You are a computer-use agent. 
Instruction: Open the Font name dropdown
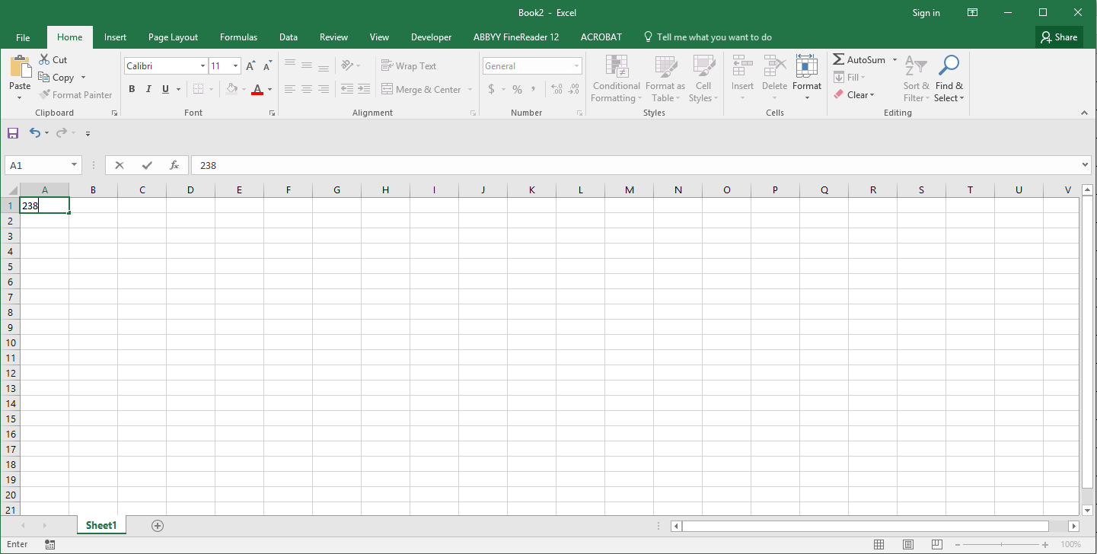point(201,65)
